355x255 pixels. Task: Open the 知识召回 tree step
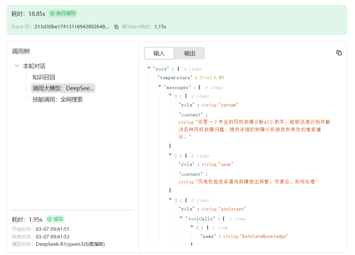point(44,77)
